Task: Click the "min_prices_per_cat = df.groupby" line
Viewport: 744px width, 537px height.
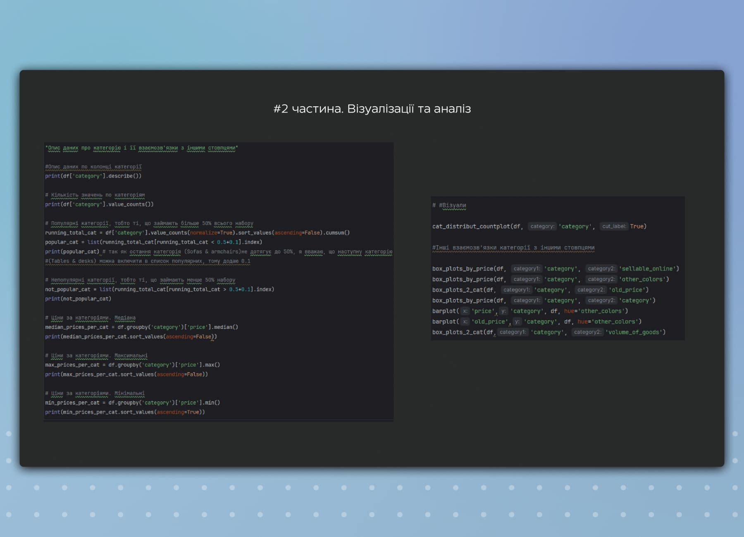Action: coord(133,403)
